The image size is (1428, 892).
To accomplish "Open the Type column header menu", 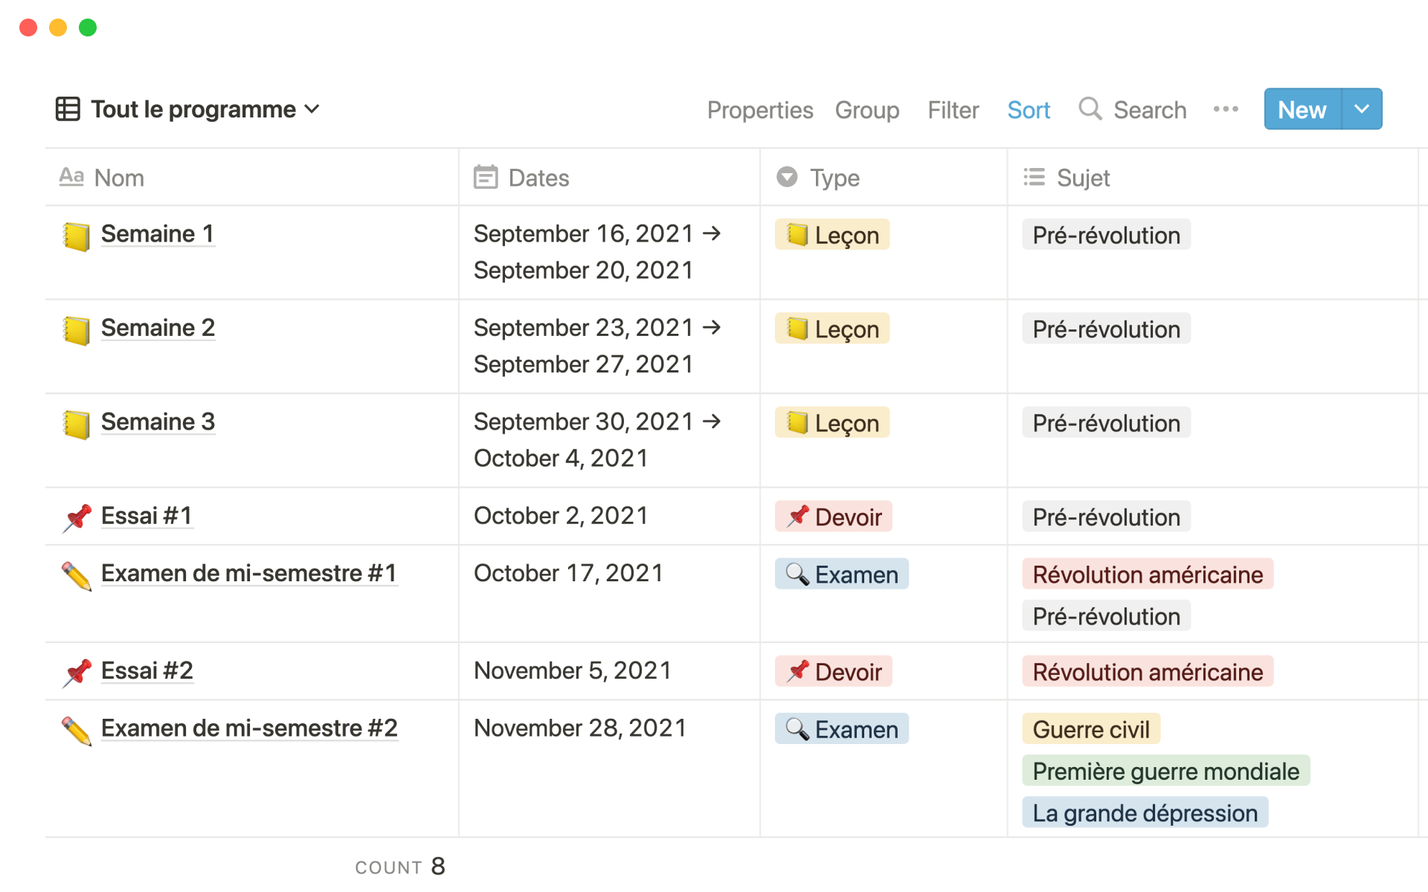I will pos(834,178).
